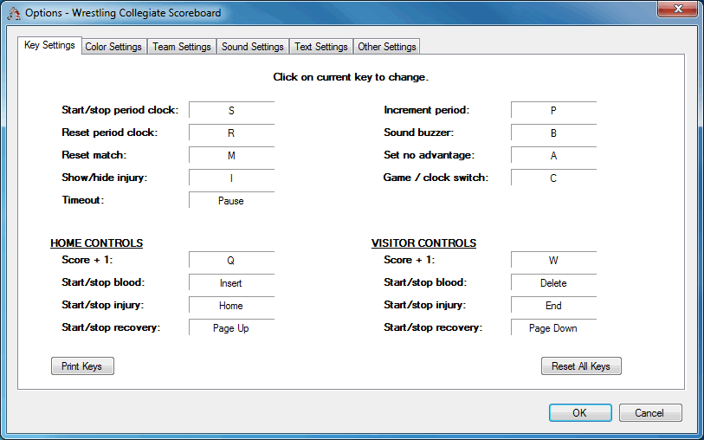This screenshot has height=440, width=704.
Task: Open the Team Settings tab
Action: (182, 47)
